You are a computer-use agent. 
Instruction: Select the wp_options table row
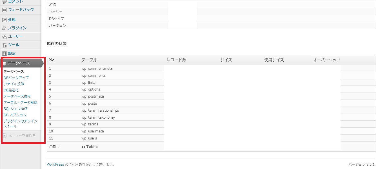(211, 89)
